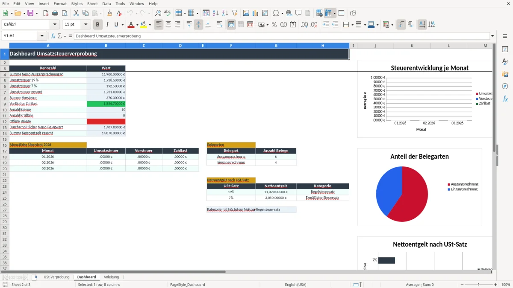Toggle the AutoFilter funnel
This screenshot has height=288, width=513.
pyautogui.click(x=235, y=13)
